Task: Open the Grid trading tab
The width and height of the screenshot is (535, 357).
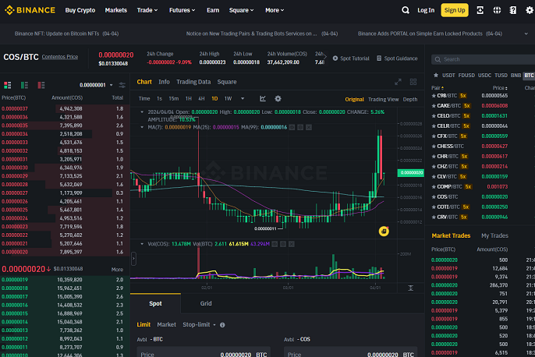Action: 206,303
